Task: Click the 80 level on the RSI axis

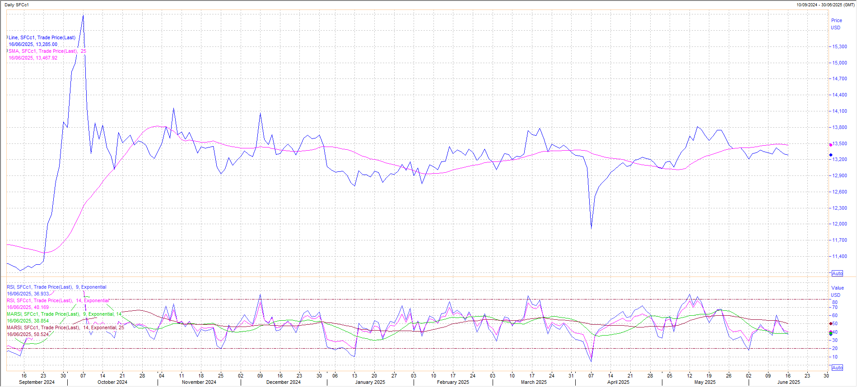Action: click(x=835, y=303)
